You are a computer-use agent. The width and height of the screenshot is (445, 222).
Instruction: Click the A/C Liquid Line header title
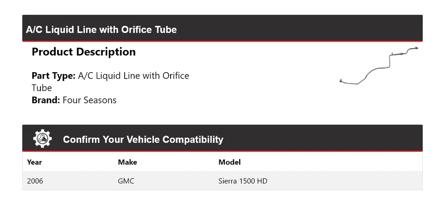point(101,30)
